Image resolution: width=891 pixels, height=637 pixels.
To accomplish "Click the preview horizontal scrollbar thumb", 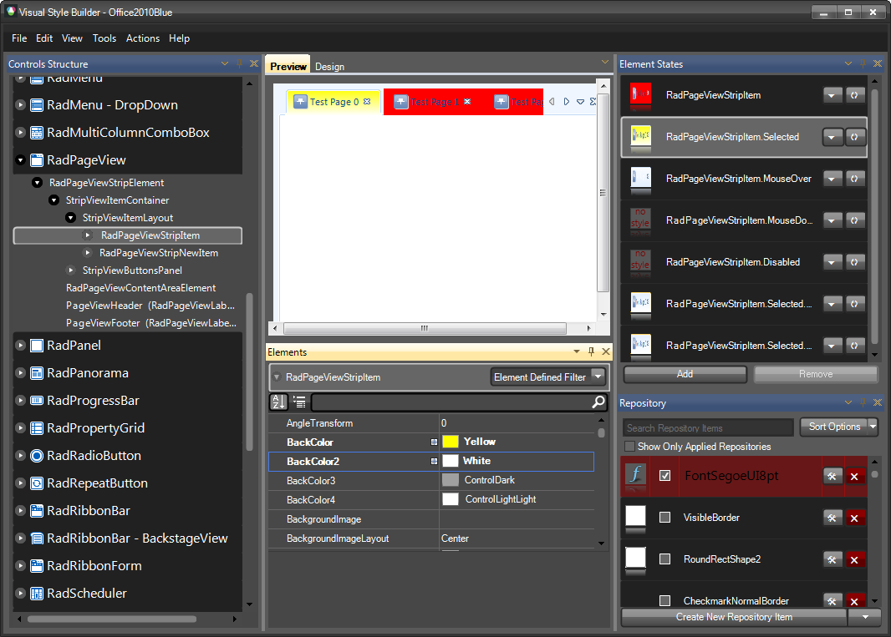I will tap(425, 328).
